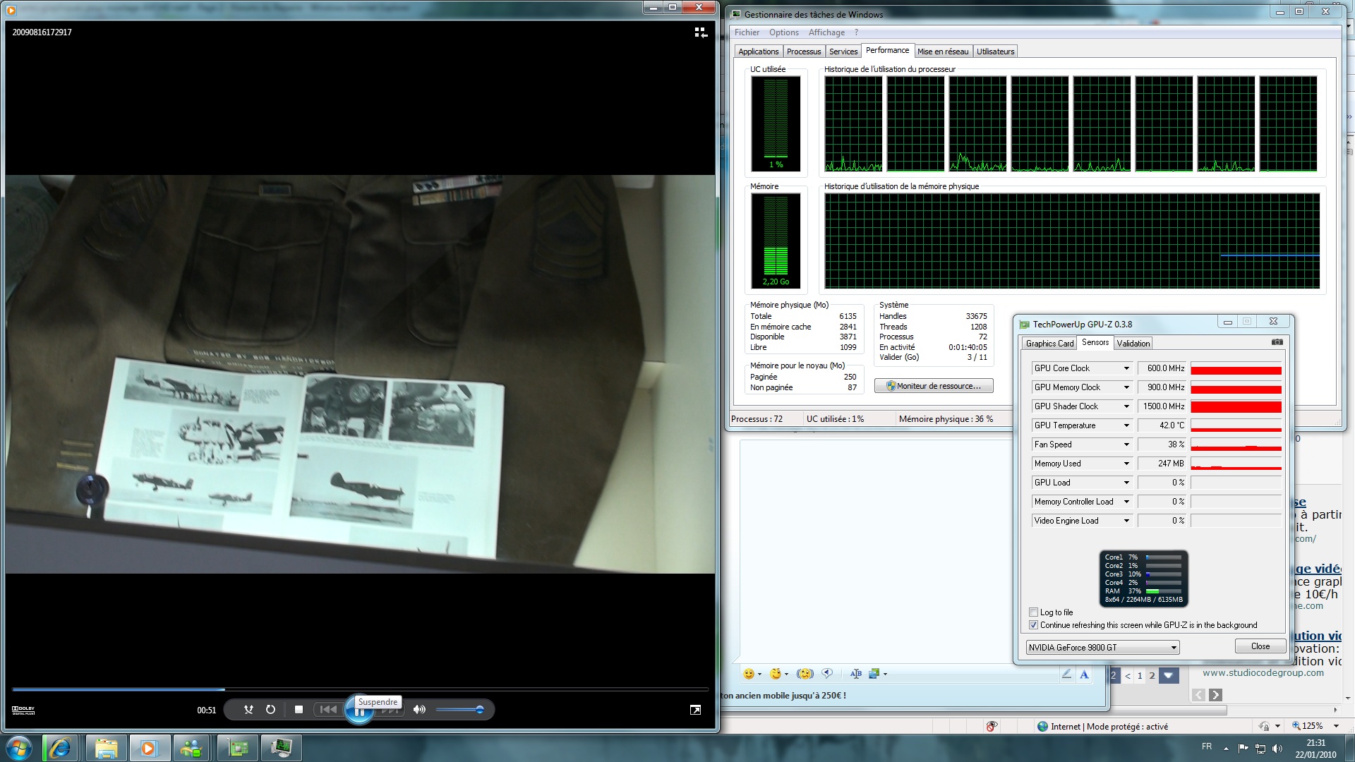Uncheck continue refreshing in background option
Image resolution: width=1355 pixels, height=762 pixels.
[x=1034, y=625]
